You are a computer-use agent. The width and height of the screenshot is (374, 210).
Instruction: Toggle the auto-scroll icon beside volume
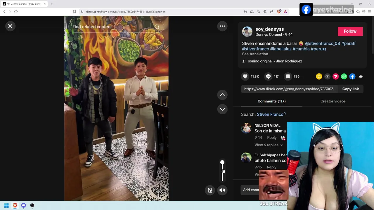pyautogui.click(x=210, y=190)
